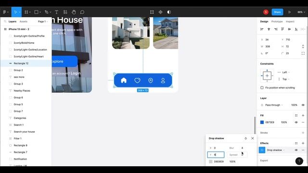Click the user avatar S
Image resolution: width=308 pixels, height=173 pixels.
pyautogui.click(x=266, y=12)
